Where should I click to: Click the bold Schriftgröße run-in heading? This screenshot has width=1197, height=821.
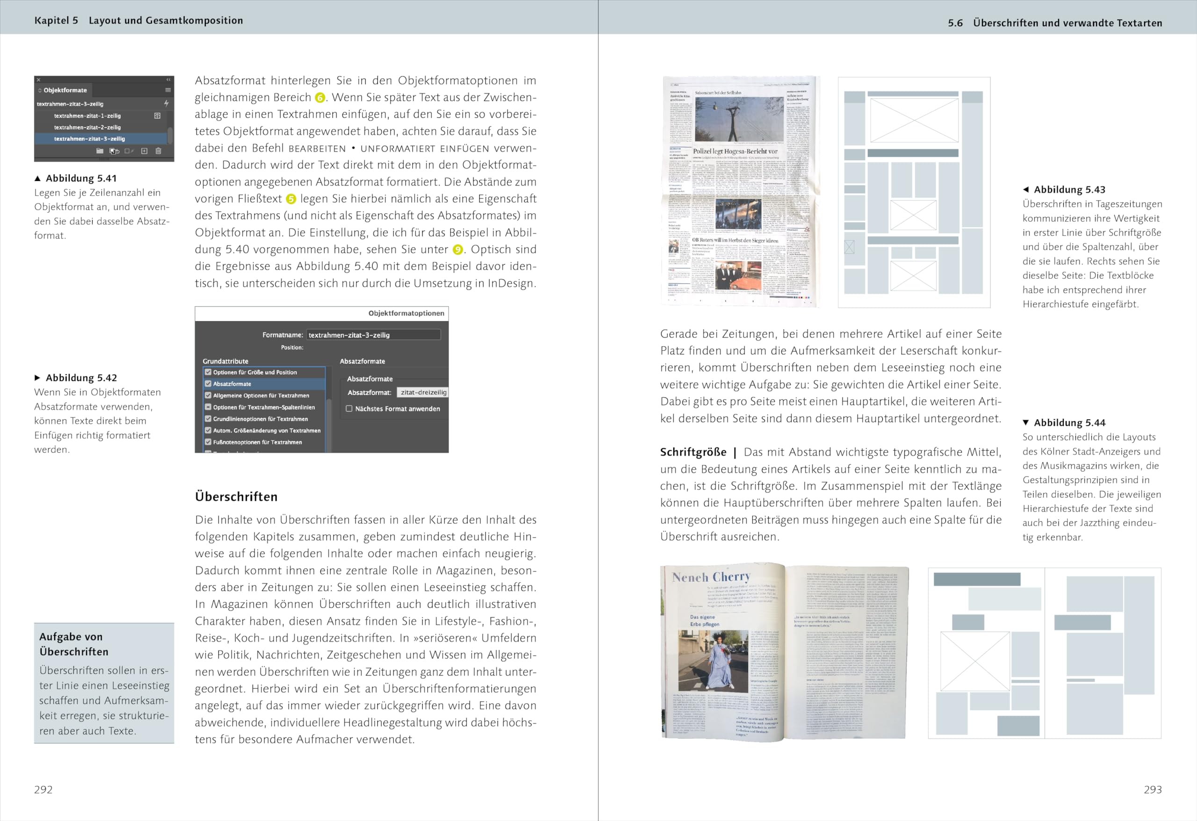693,452
